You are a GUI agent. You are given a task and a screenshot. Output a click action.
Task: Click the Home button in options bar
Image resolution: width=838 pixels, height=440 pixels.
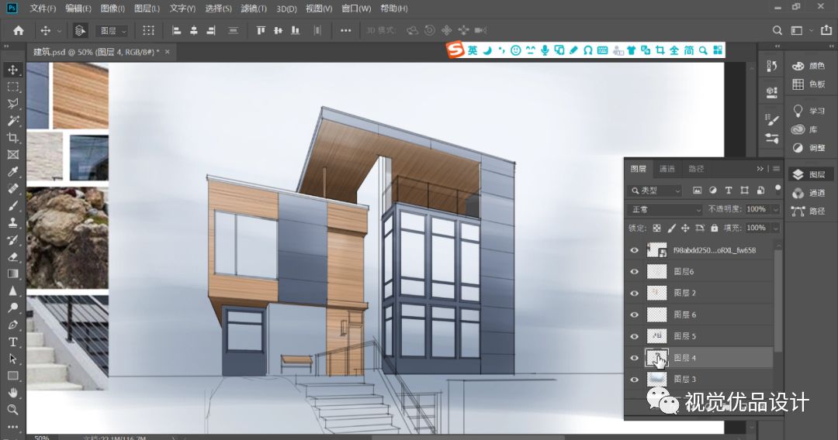(18, 30)
